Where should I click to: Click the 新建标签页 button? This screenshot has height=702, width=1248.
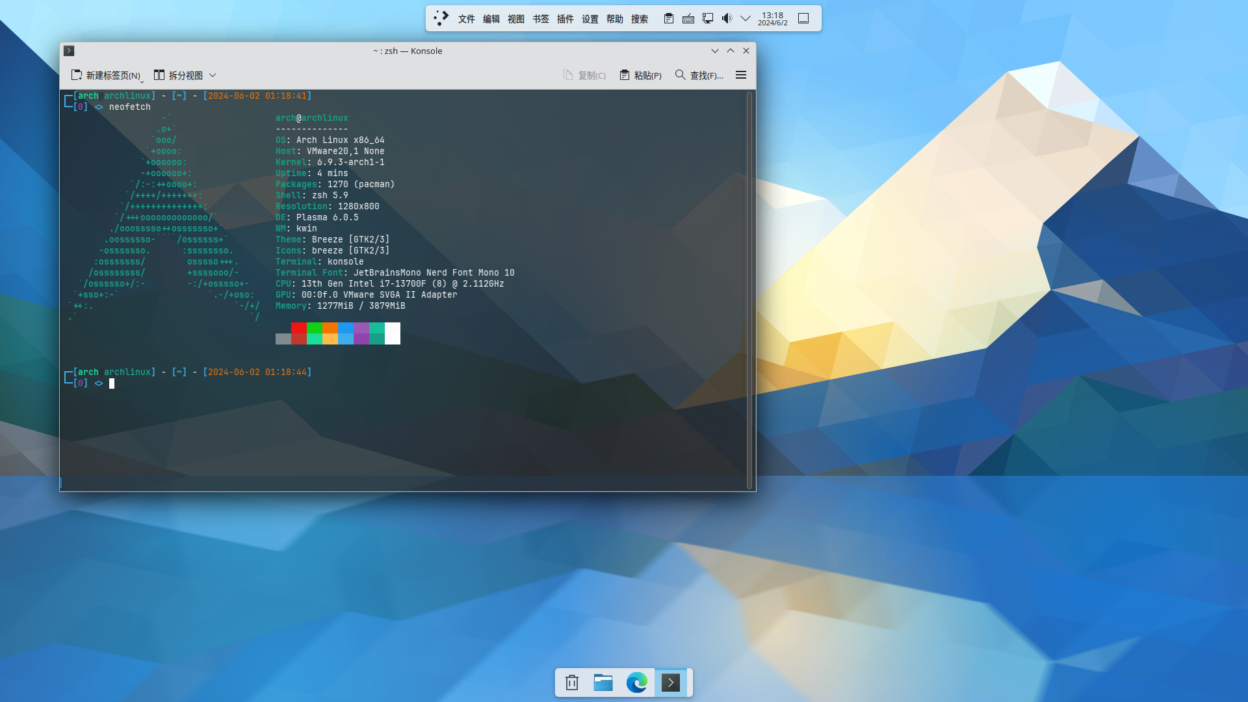(x=107, y=75)
